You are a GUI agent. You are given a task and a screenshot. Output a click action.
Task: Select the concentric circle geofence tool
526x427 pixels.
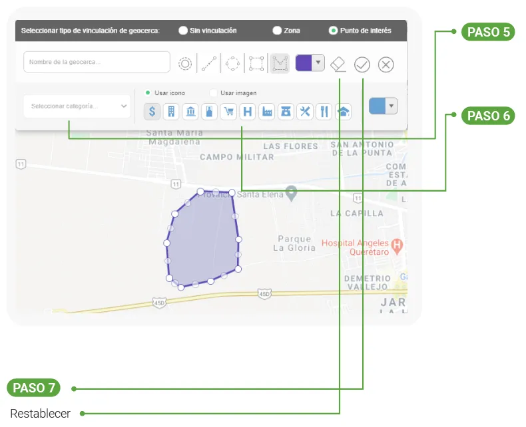coord(185,64)
